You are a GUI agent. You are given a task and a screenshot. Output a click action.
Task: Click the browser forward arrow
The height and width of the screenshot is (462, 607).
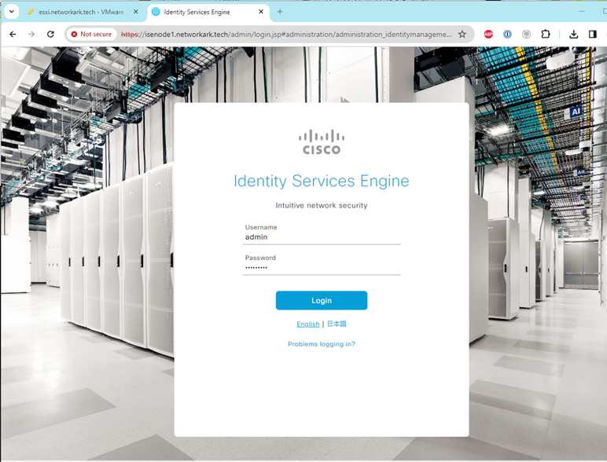(x=31, y=35)
